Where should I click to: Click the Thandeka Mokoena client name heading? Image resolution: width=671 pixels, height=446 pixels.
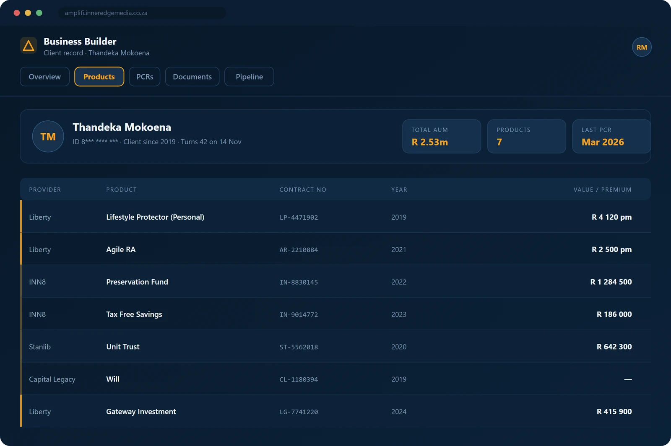tap(122, 127)
